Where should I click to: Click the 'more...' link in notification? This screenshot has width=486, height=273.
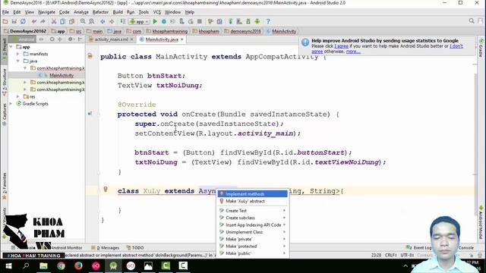click(x=353, y=52)
